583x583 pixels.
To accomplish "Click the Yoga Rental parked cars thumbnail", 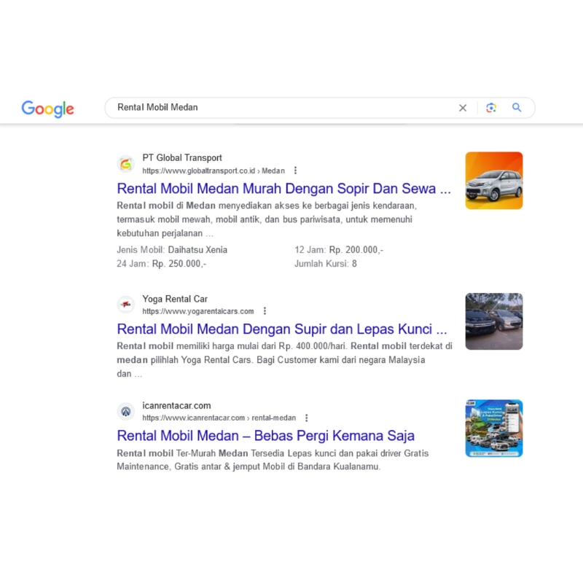I will click(494, 321).
